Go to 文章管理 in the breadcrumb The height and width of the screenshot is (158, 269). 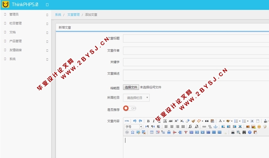73,15
